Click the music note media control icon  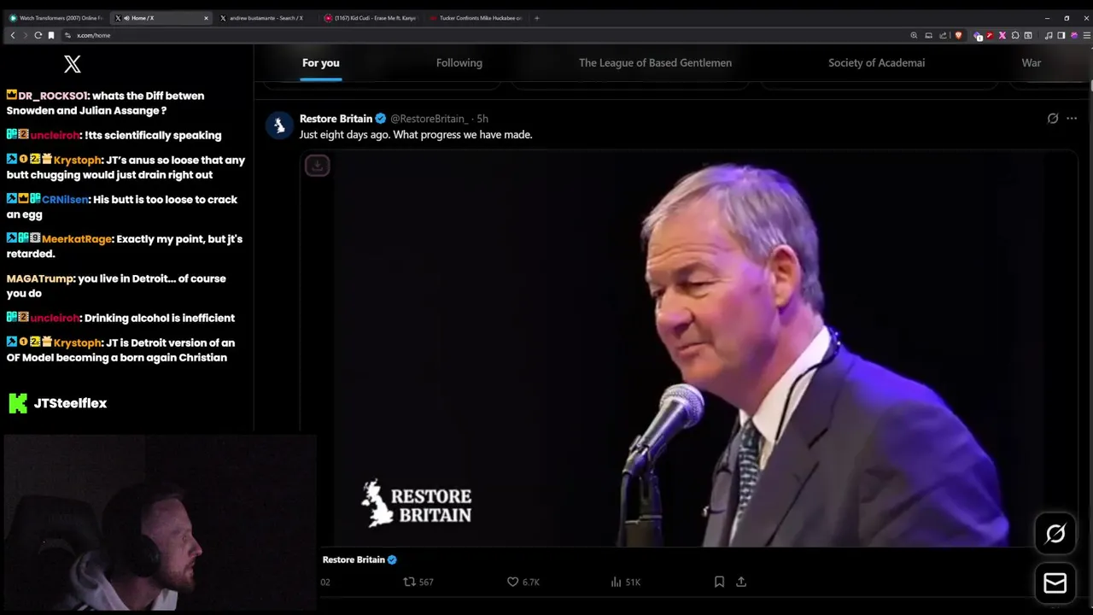pos(1048,35)
